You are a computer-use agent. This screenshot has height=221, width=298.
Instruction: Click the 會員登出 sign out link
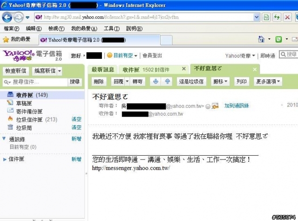pyautogui.click(x=152, y=55)
